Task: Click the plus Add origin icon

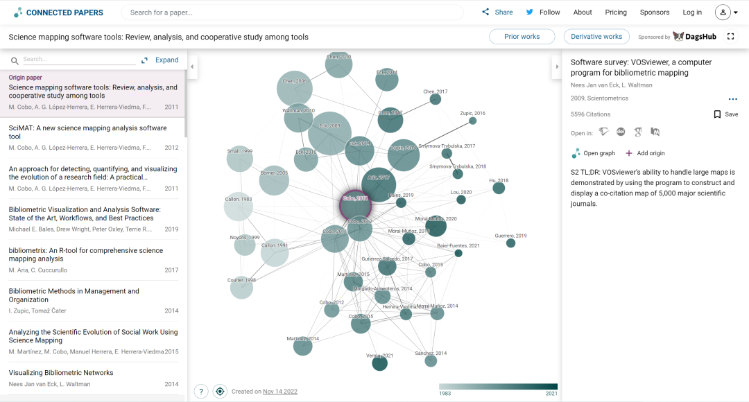Action: point(628,153)
